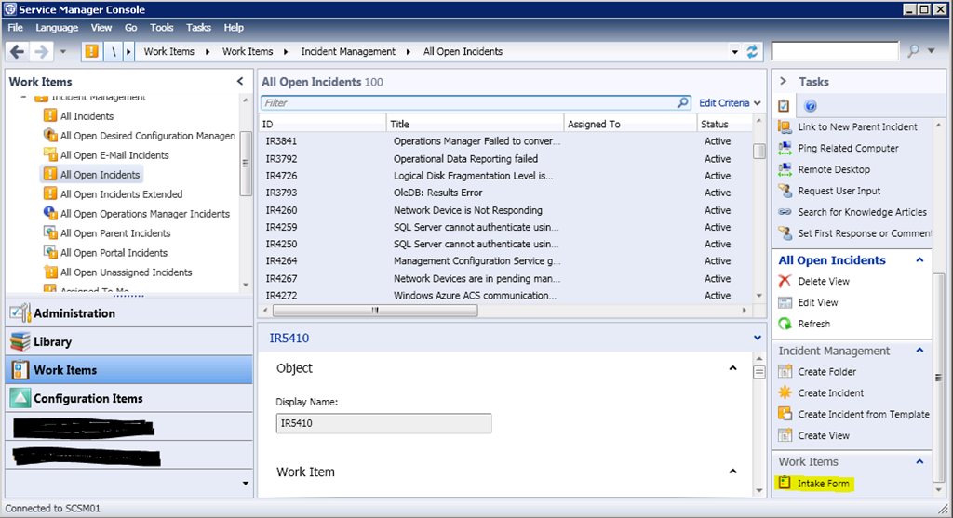Collapse the Incident Management task group
Screen dimensions: 953x518
919,351
